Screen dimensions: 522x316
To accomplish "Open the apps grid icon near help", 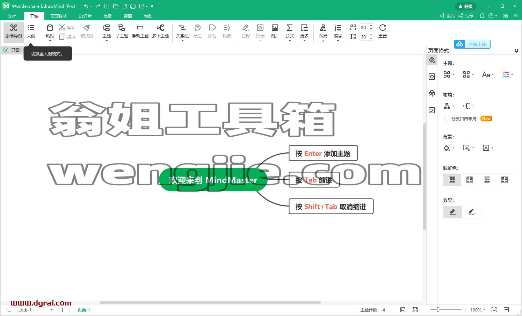I will click(x=506, y=16).
